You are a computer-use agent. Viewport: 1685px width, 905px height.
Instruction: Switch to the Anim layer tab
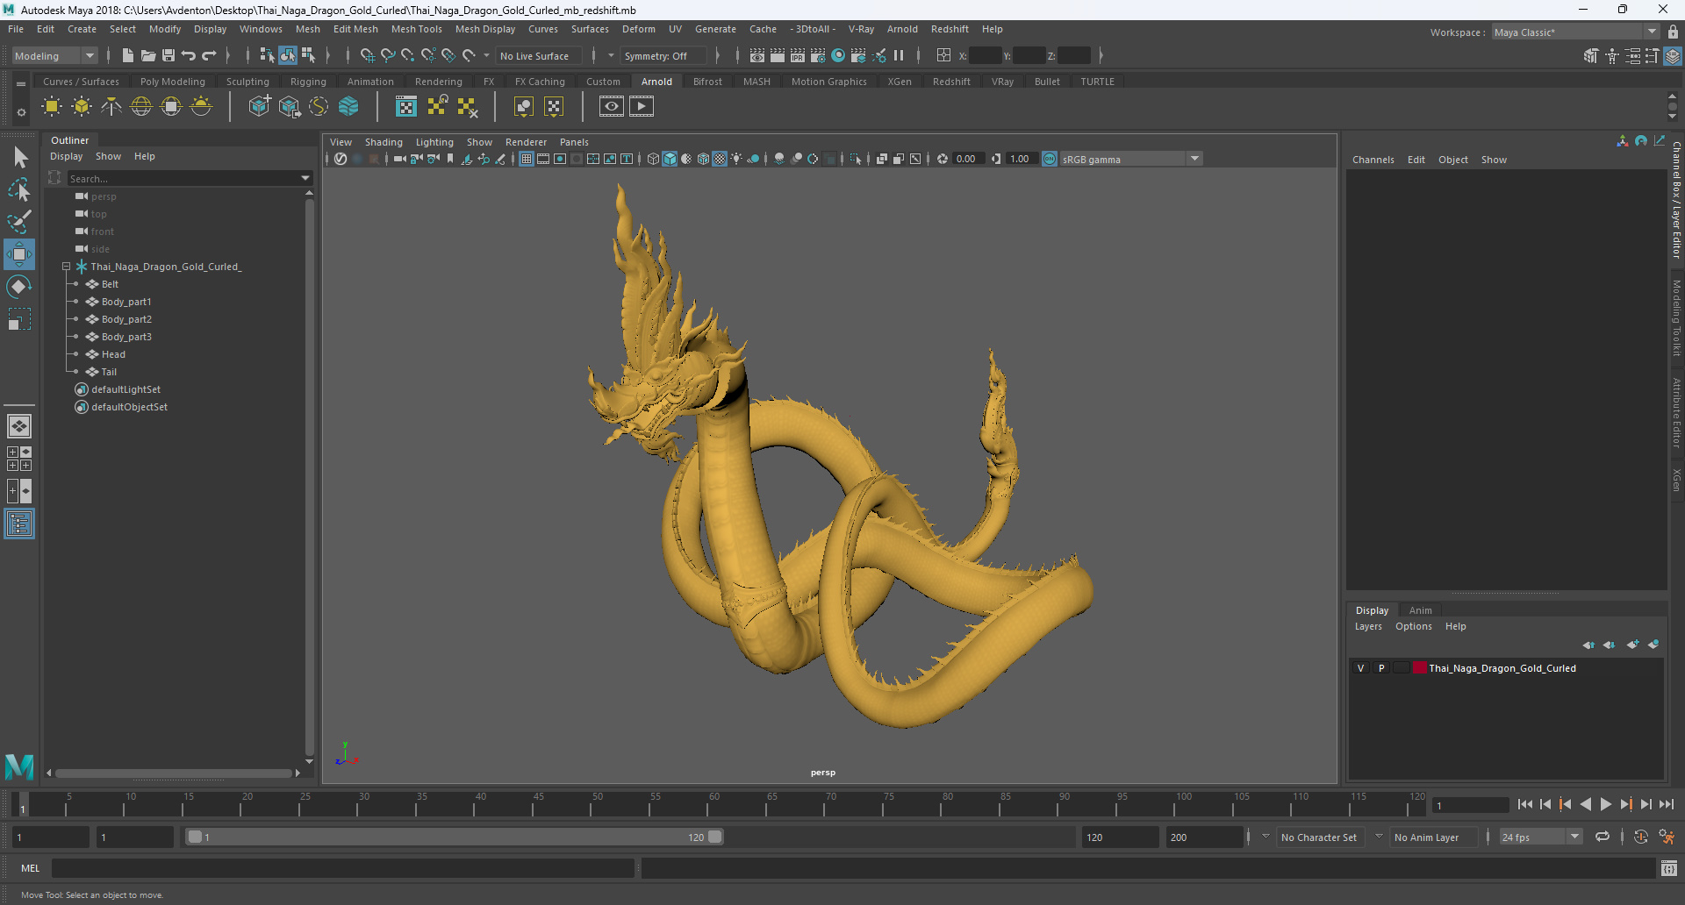point(1420,610)
